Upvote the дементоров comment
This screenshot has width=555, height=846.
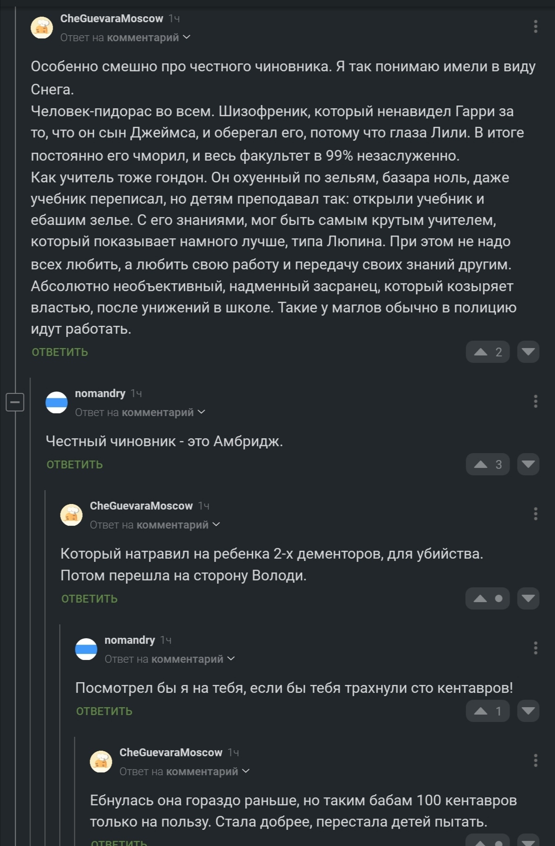click(481, 598)
